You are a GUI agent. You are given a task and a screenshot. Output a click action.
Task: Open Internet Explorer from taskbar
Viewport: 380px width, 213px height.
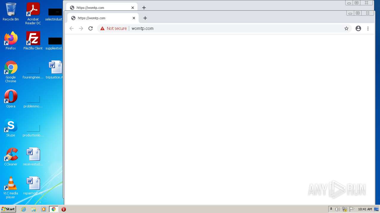pyautogui.click(x=24, y=209)
